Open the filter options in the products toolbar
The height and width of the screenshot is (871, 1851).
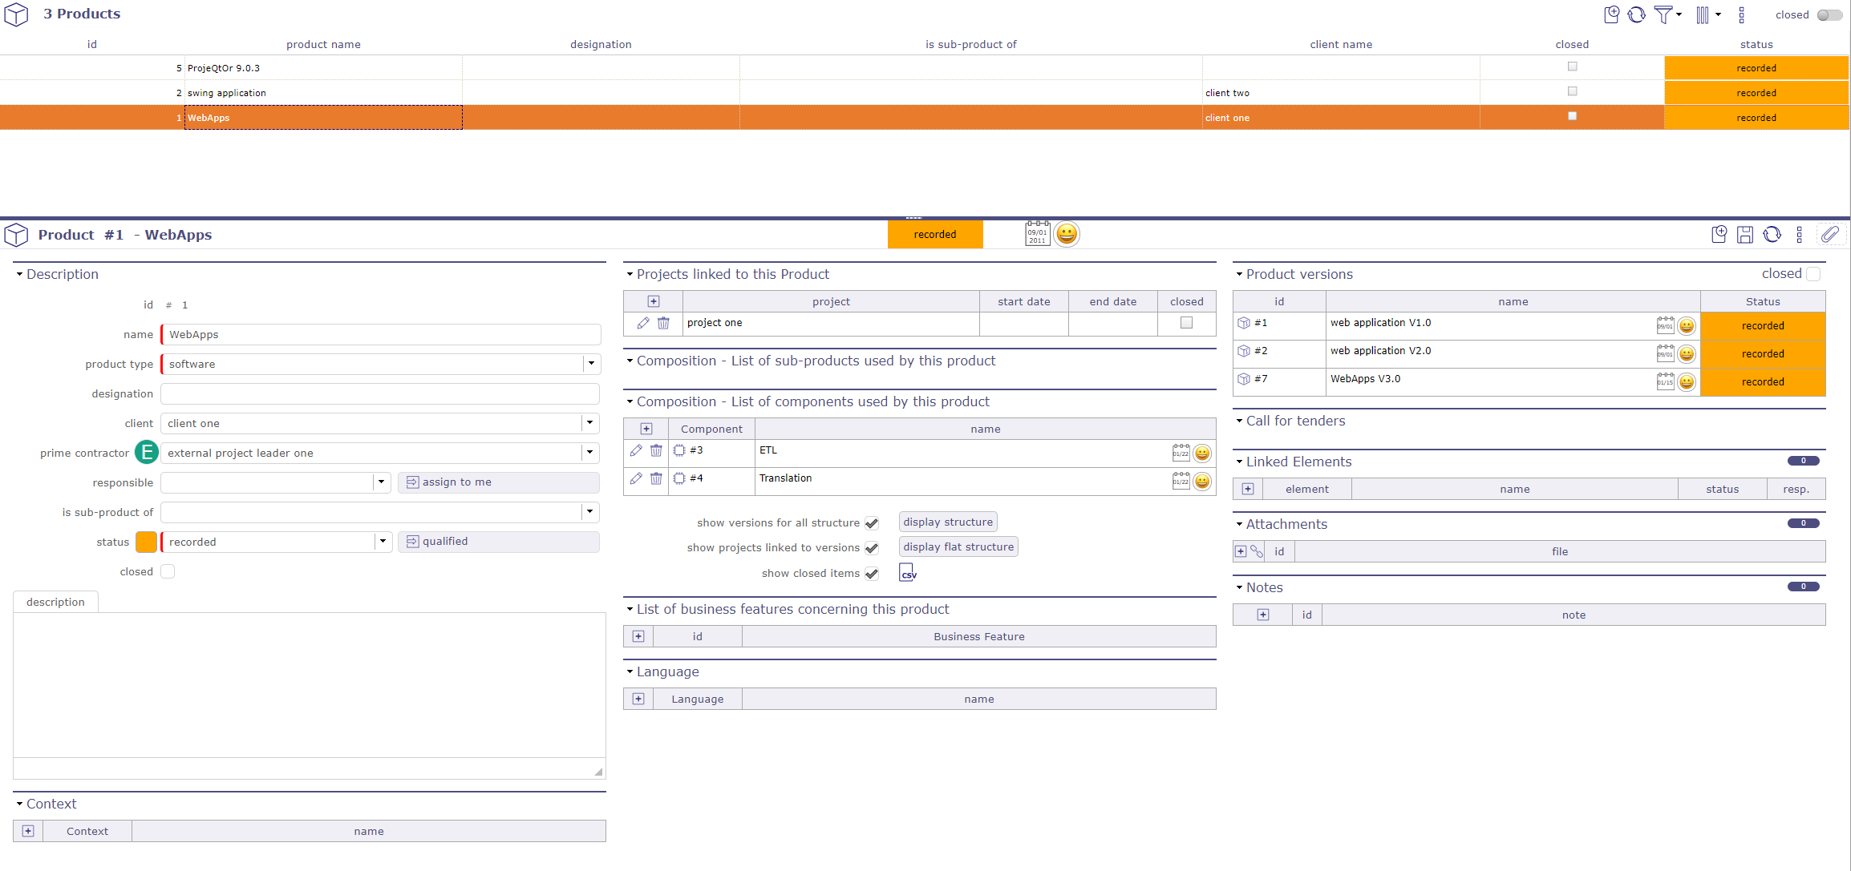pos(1665,14)
